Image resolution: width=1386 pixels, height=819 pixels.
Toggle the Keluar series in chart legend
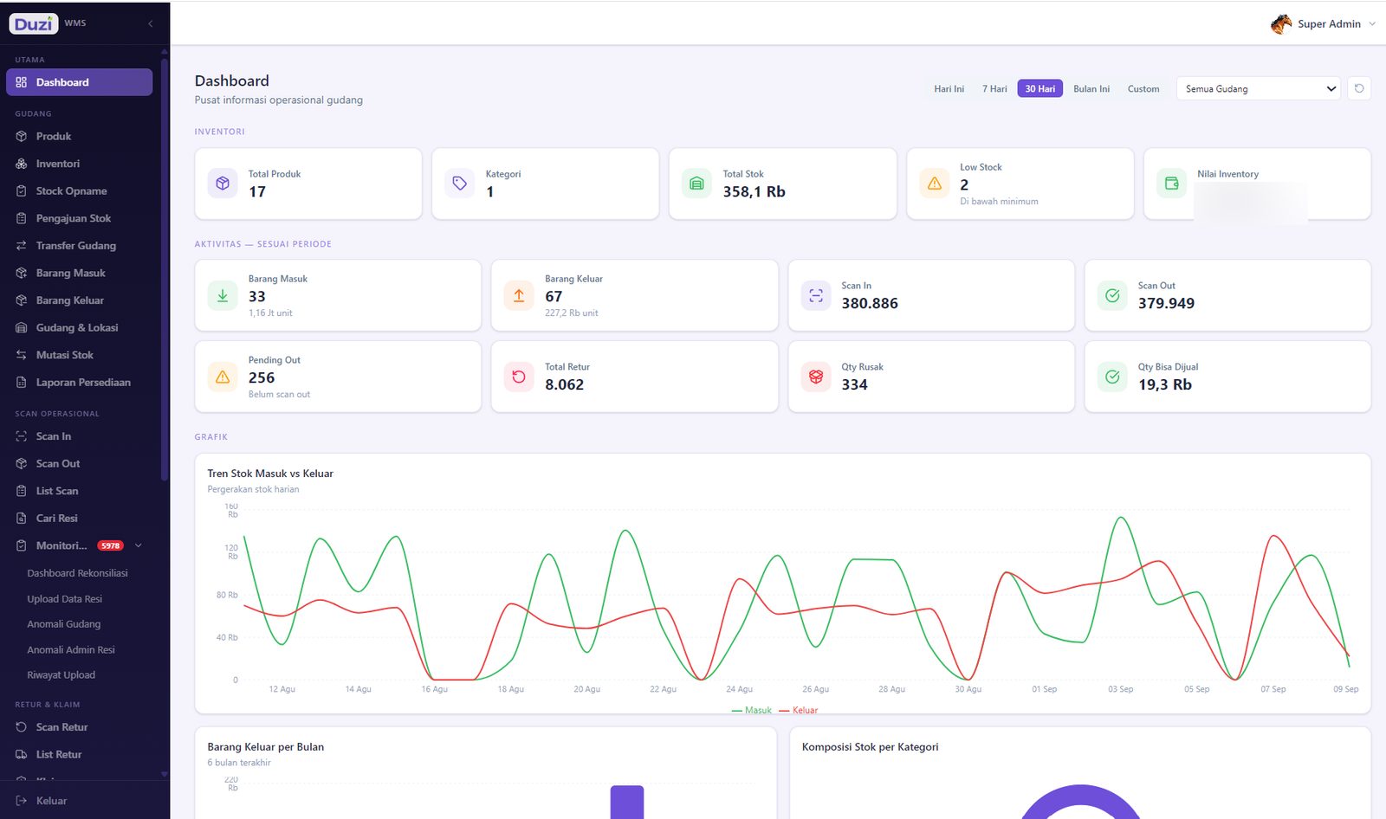tap(799, 710)
